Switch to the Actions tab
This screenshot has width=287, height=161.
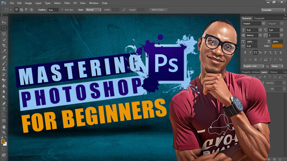255,72
